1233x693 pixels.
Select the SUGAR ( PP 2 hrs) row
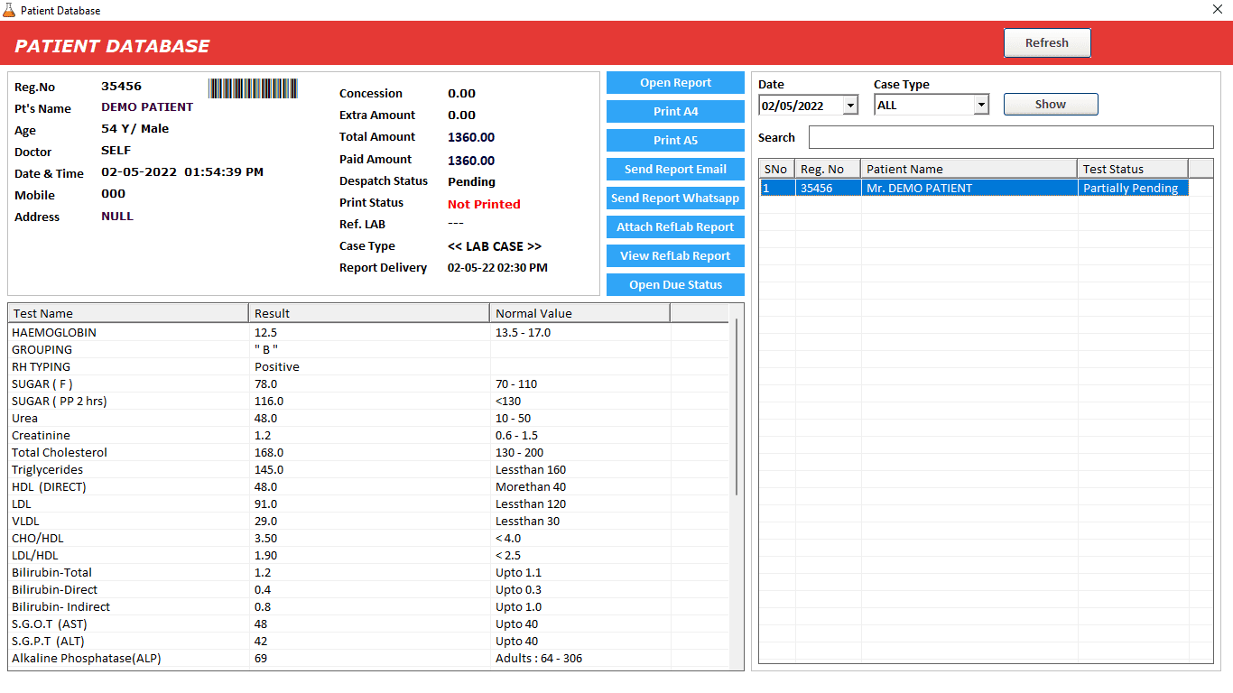[368, 401]
